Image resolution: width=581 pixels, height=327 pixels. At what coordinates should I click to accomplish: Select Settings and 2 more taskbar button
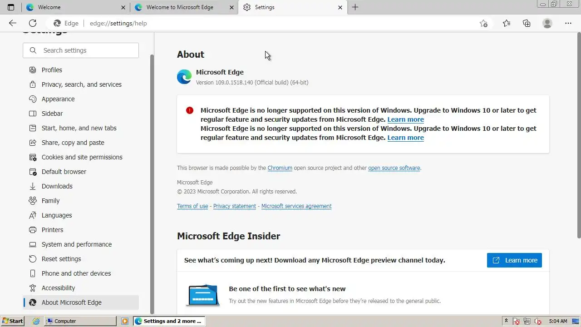coord(169,321)
